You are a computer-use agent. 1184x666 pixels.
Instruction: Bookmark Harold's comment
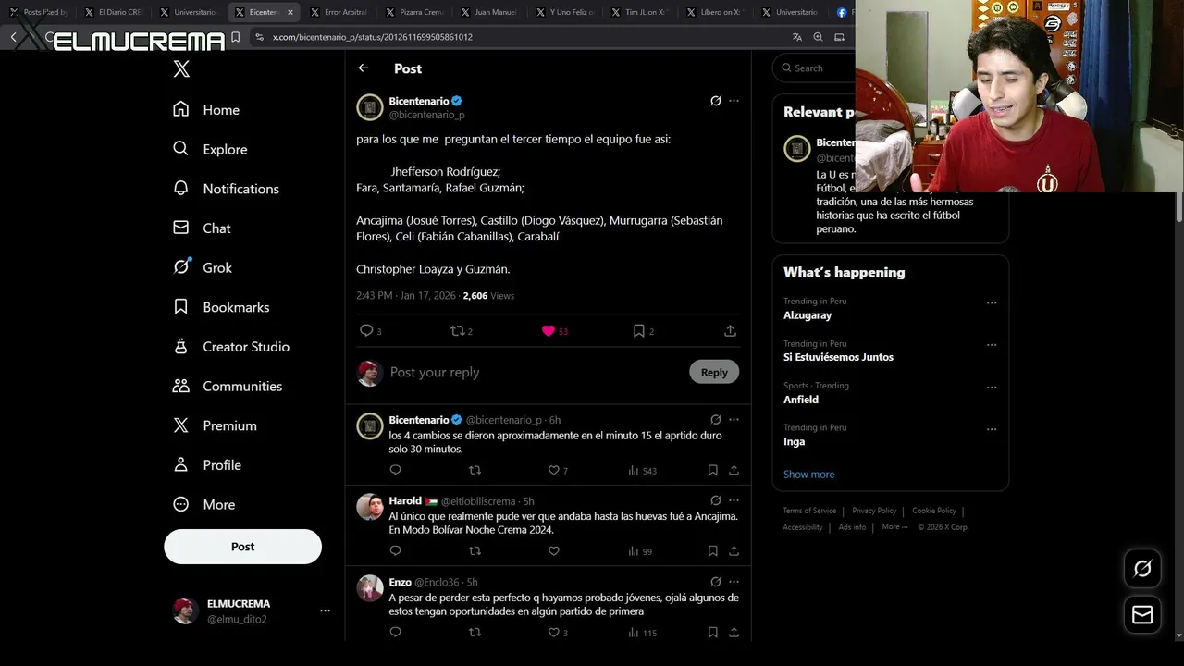713,551
